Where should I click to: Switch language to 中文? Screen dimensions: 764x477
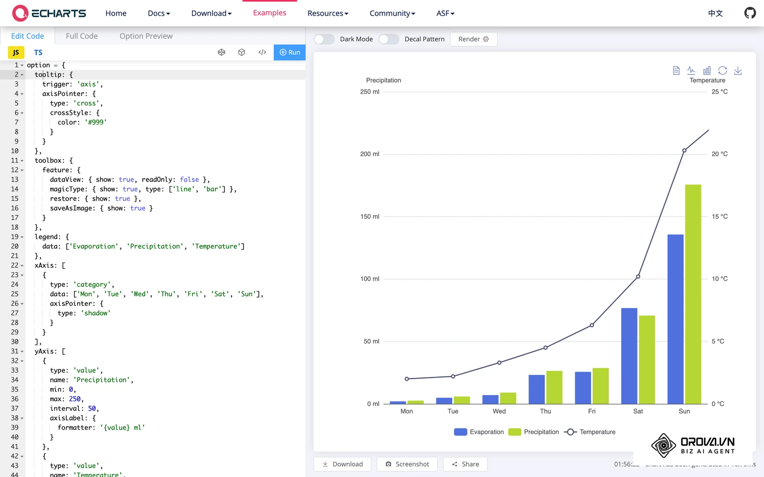715,13
